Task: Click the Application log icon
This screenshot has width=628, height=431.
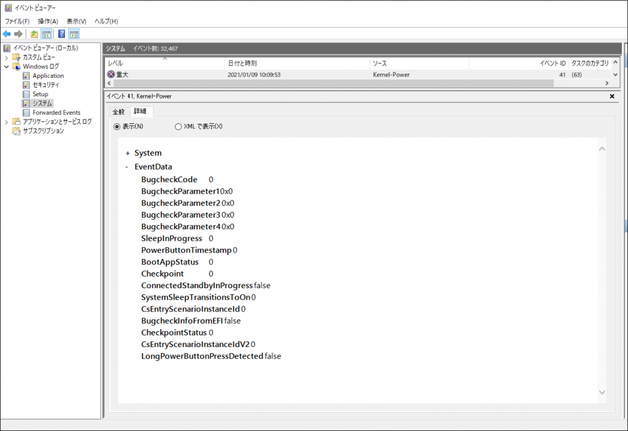Action: [x=26, y=75]
